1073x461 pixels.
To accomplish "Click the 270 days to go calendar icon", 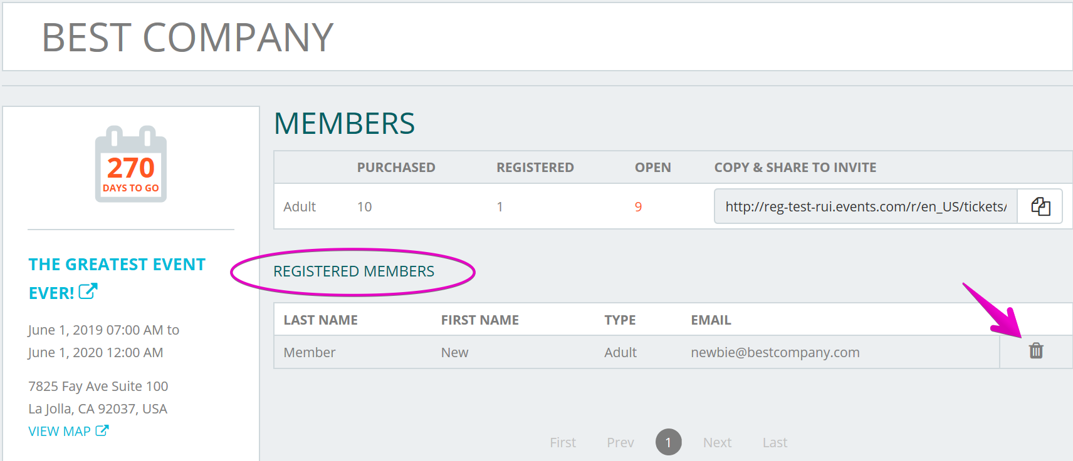I will [x=131, y=164].
